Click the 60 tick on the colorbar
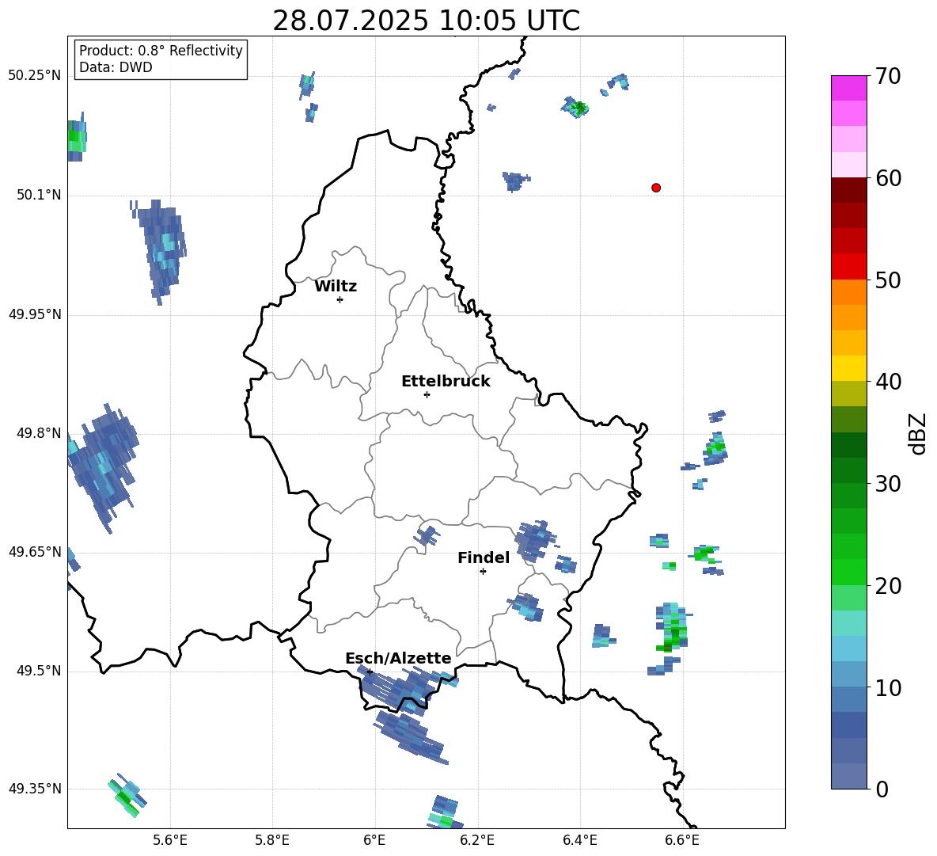Image resolution: width=937 pixels, height=856 pixels. click(887, 178)
